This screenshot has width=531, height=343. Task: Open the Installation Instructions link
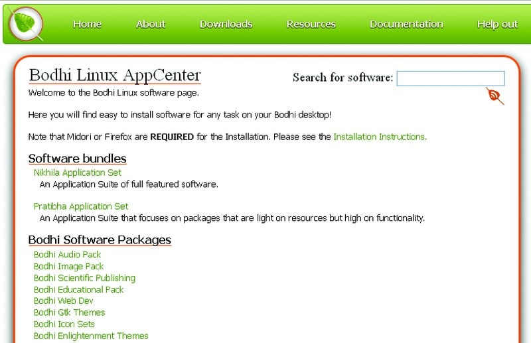point(380,137)
